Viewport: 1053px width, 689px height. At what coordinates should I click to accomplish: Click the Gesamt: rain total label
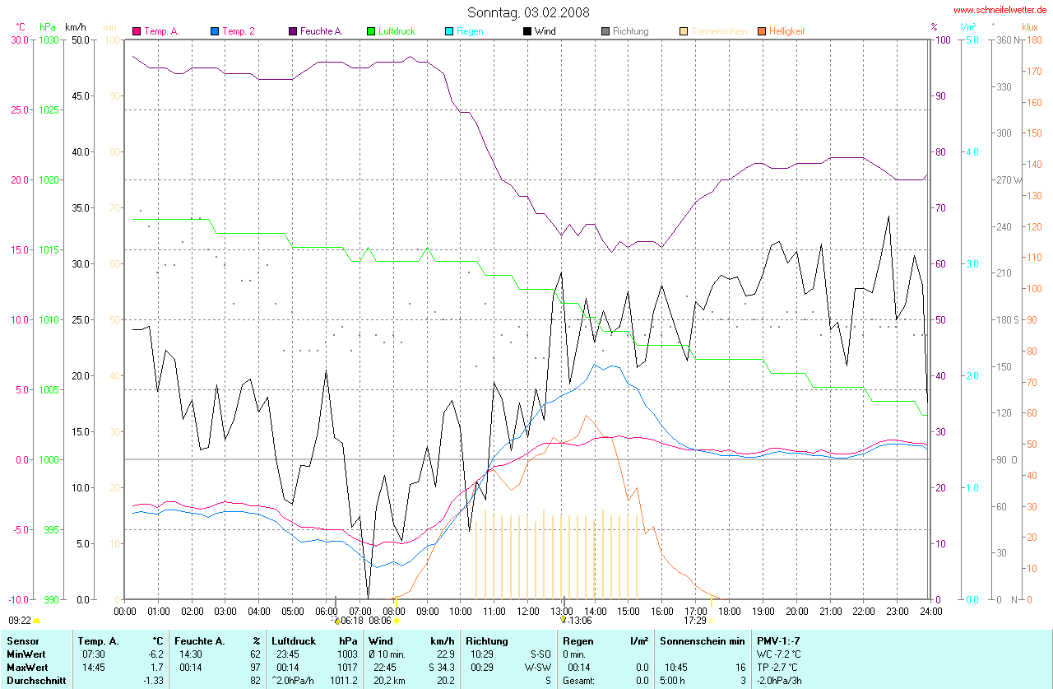[578, 681]
